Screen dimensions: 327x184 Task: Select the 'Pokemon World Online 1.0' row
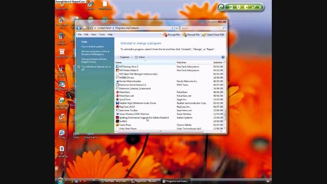point(169,85)
